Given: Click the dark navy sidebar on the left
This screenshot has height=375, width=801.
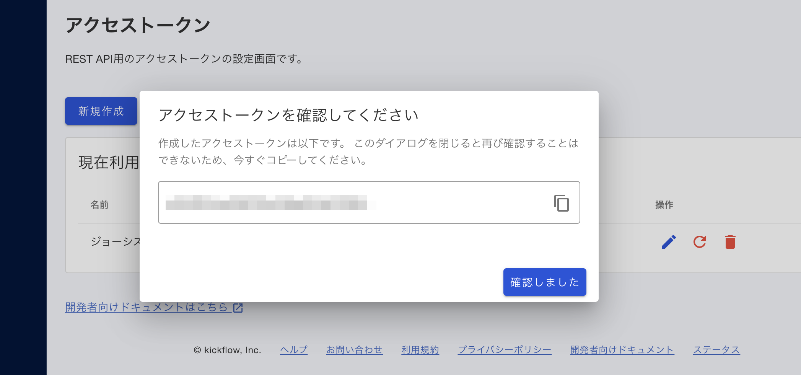Looking at the screenshot, I should tap(23, 187).
